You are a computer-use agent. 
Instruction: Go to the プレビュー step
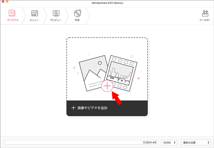[x=56, y=16]
